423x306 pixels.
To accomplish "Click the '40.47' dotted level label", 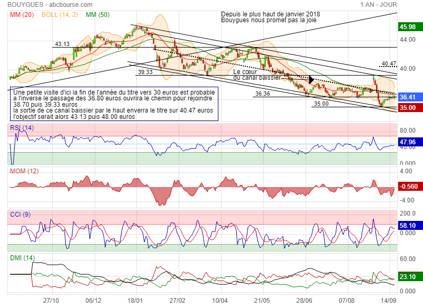I will pos(389,63).
